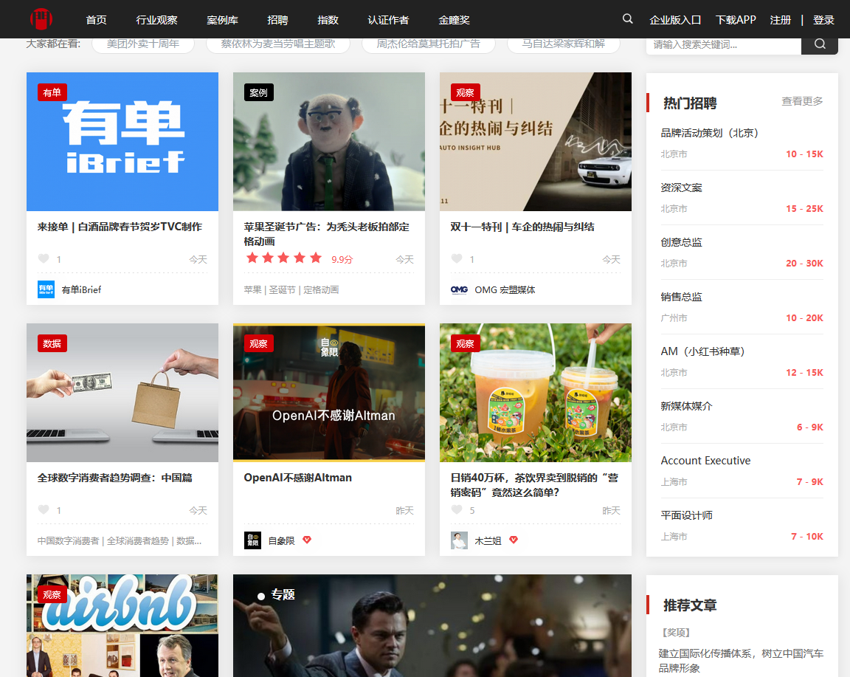Open the 双十一特刊 | 车企的热闹与纠结 title
The height and width of the screenshot is (677, 850).
coord(522,227)
